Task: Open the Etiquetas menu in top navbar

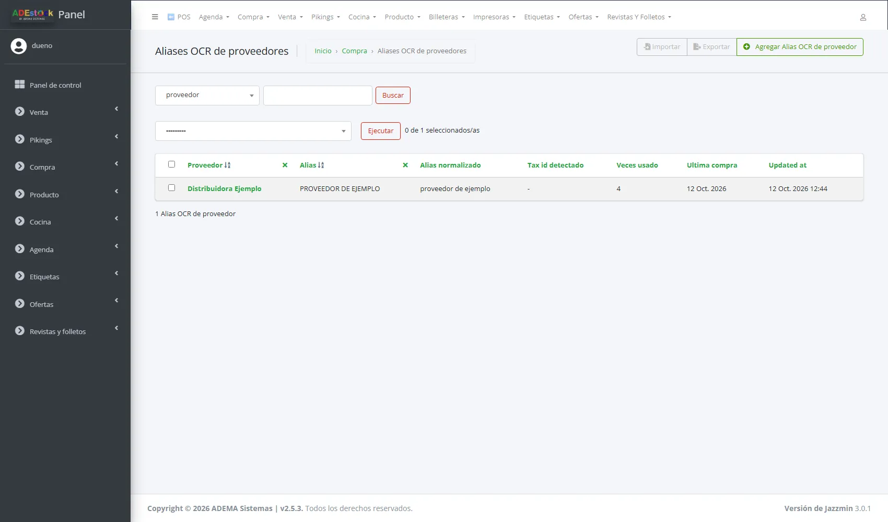Action: point(542,17)
